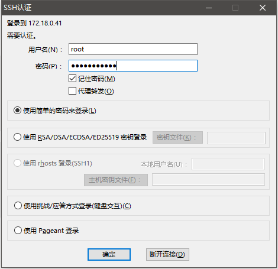This screenshot has width=278, height=269.
Task: Choose RSA/DSA/ECDSA/ED25519 key login radio
Action: click(17, 137)
